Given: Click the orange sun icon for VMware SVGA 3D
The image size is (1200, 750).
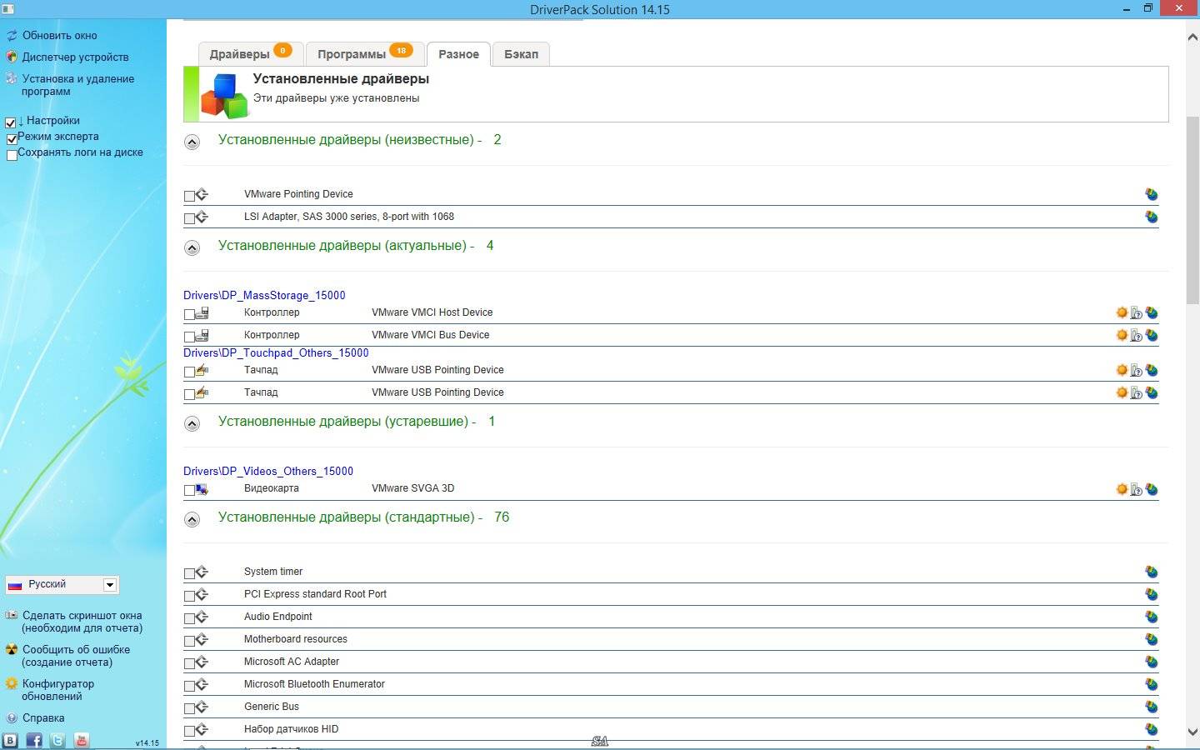Looking at the screenshot, I should pos(1122,489).
